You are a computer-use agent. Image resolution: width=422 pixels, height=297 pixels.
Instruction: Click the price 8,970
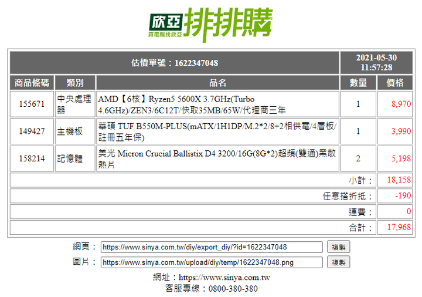401,104
